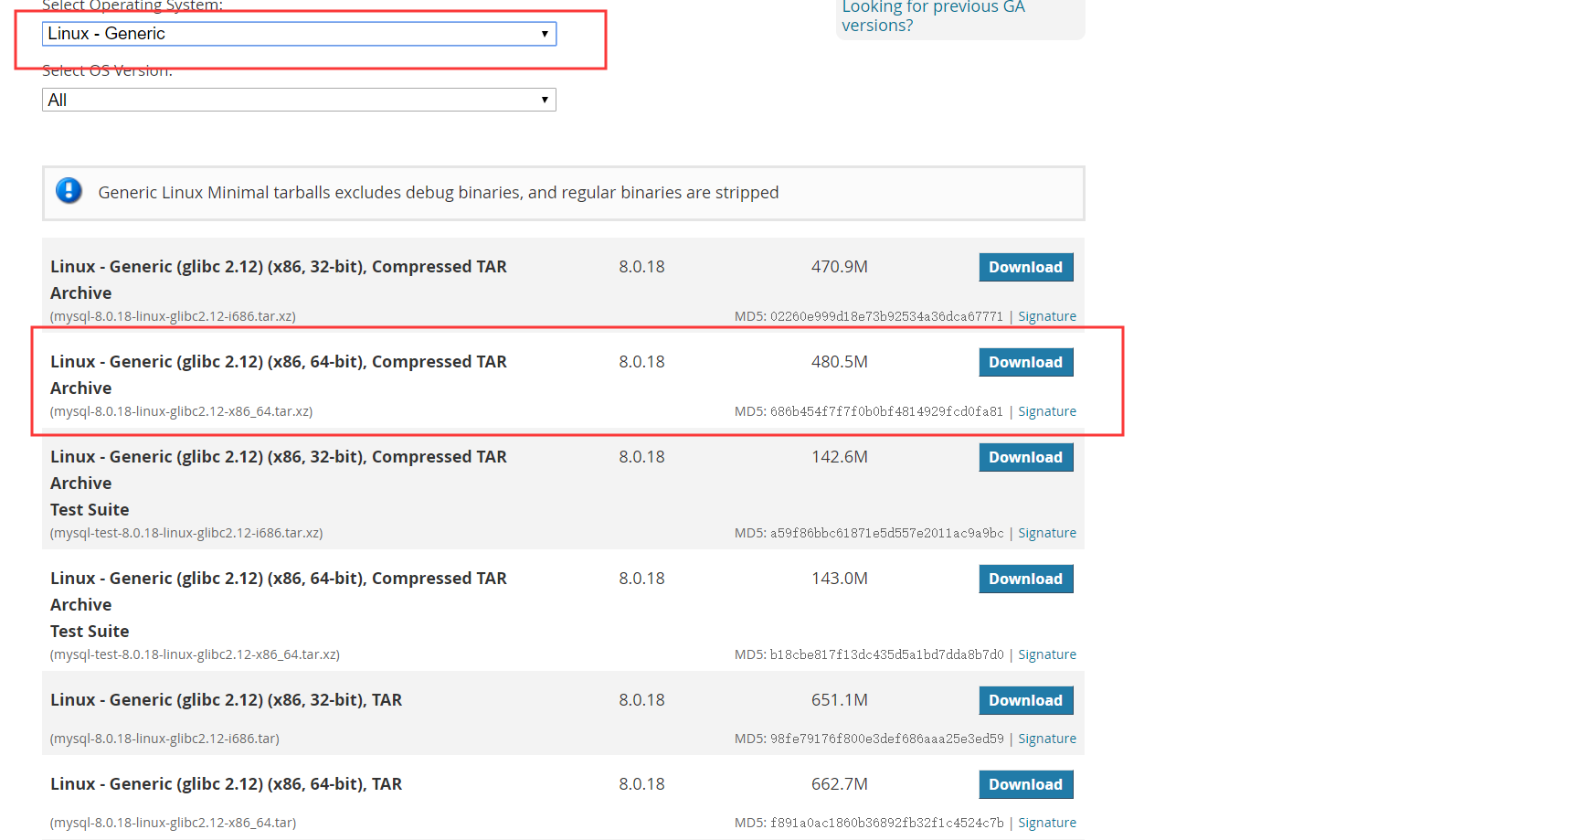Click the Generic Linux Minimal tarballs notice text

439,193
